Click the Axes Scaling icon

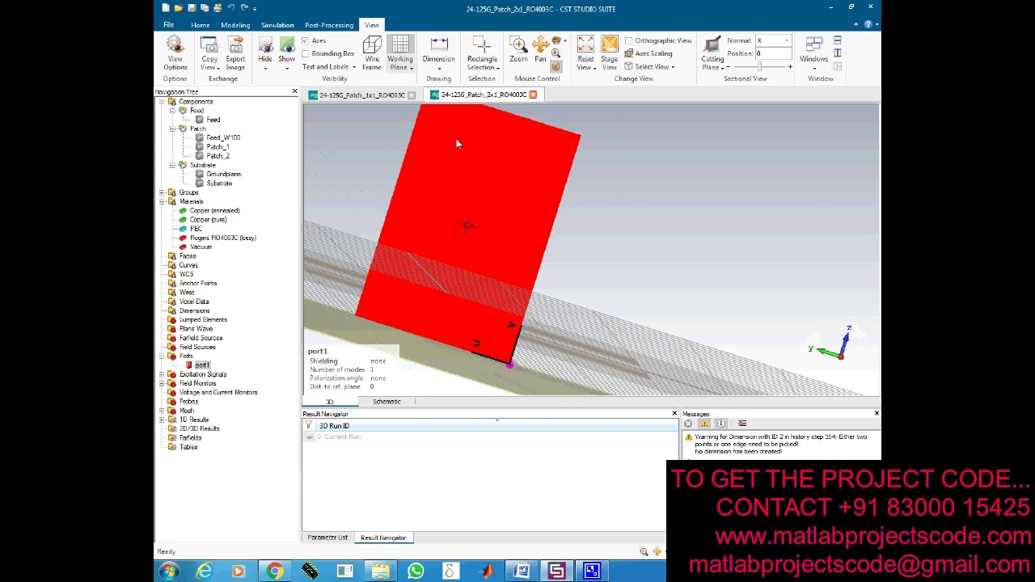(628, 53)
